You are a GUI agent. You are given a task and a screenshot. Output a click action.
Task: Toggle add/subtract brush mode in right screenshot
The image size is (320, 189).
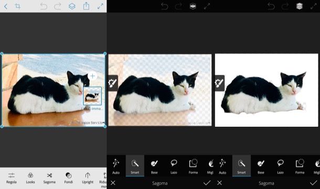(219, 83)
